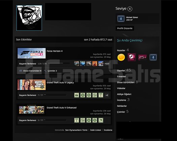Open Ekran Görüntüleri 8 under Forza
The width and height of the screenshot is (177, 141).
click(32, 71)
